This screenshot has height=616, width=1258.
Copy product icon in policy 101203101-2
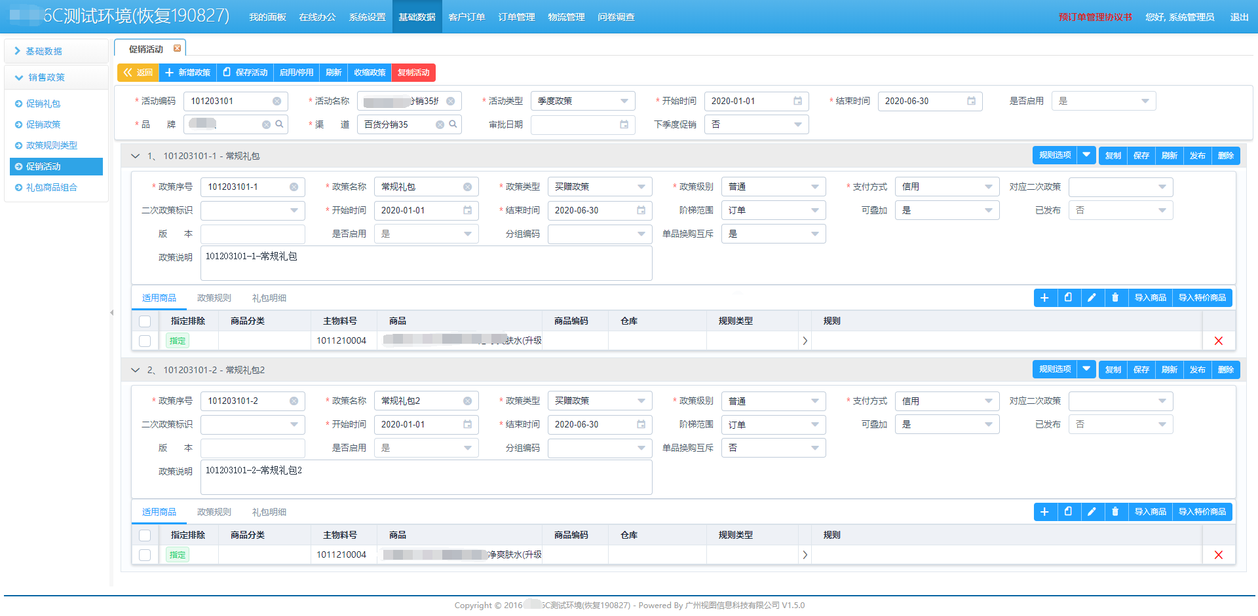click(x=1068, y=512)
